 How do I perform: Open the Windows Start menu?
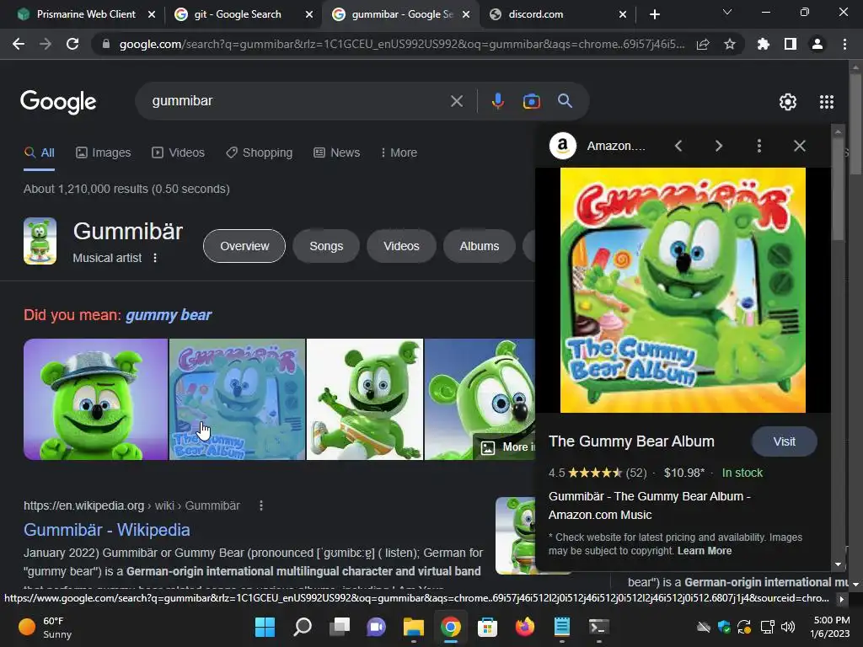tap(265, 627)
